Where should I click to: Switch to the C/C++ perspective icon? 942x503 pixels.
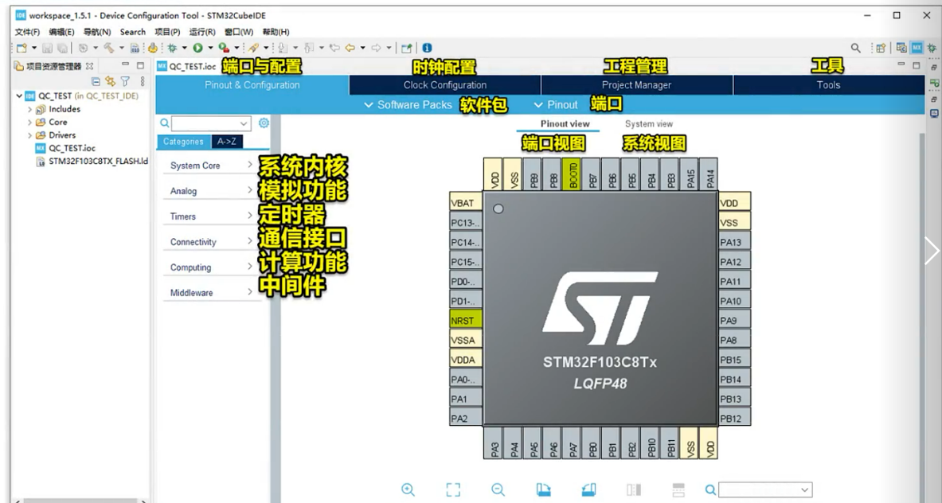coord(901,48)
